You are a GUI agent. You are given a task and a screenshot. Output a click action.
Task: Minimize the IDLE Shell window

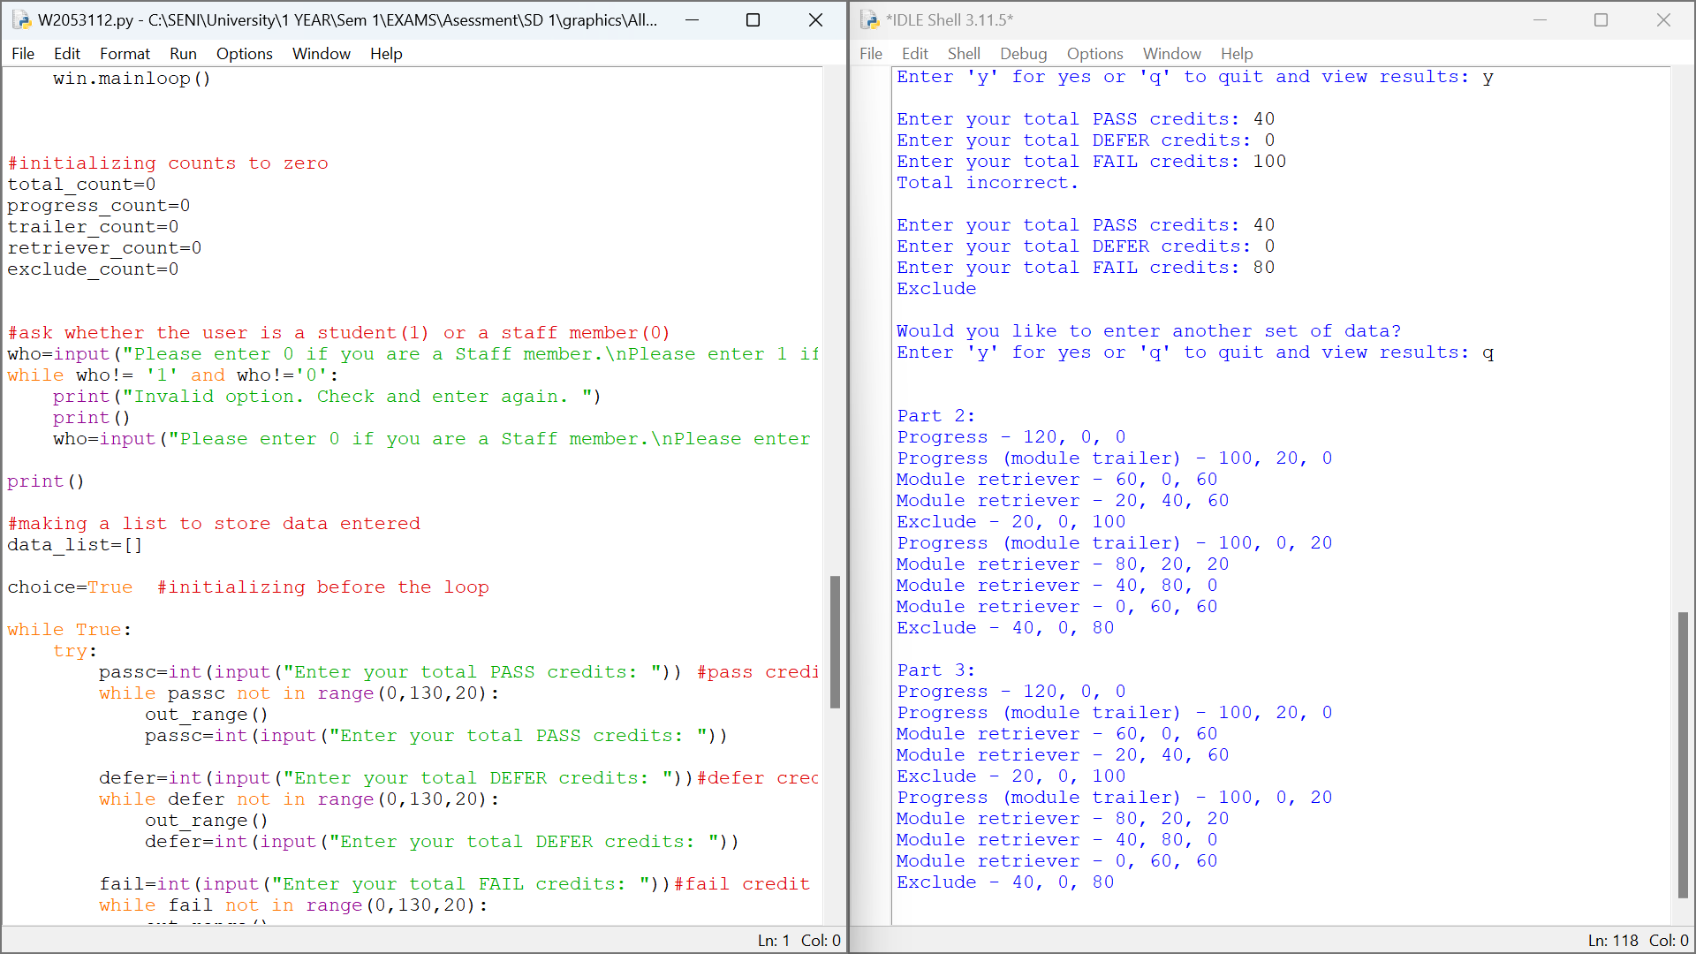(x=1541, y=19)
